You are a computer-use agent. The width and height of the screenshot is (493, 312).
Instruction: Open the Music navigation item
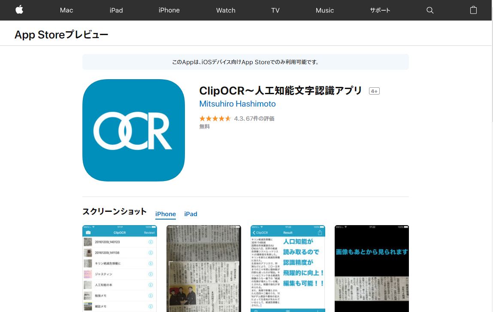[x=325, y=10]
